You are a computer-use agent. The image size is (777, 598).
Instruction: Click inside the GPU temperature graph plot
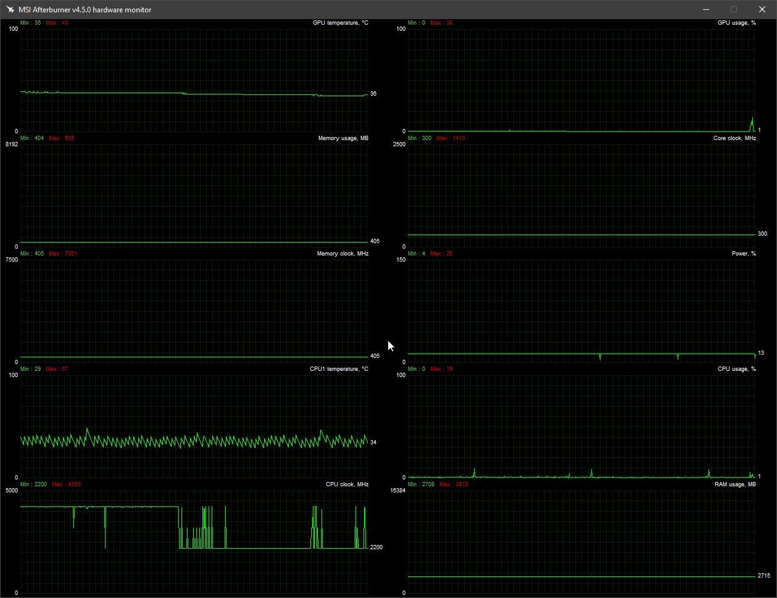194,79
